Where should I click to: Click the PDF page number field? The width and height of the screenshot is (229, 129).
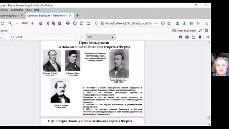coord(9,37)
